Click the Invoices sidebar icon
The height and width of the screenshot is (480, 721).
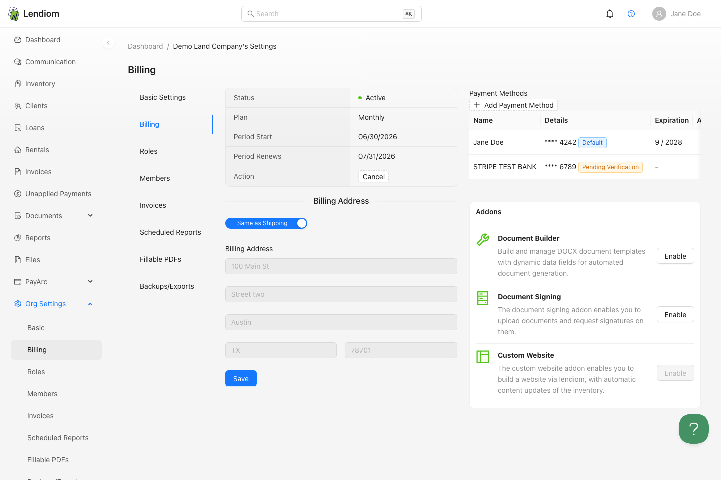pos(18,172)
